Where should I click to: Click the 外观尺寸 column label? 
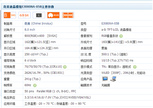click(x=86, y=42)
